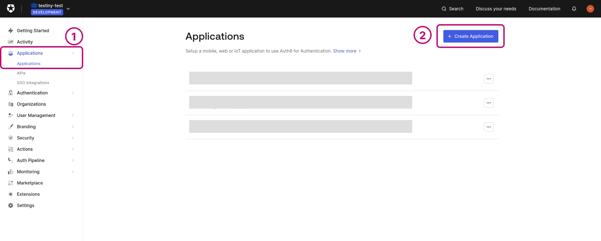The height and width of the screenshot is (241, 601).
Task: Open Settings via the gear icon
Action: pos(11,205)
